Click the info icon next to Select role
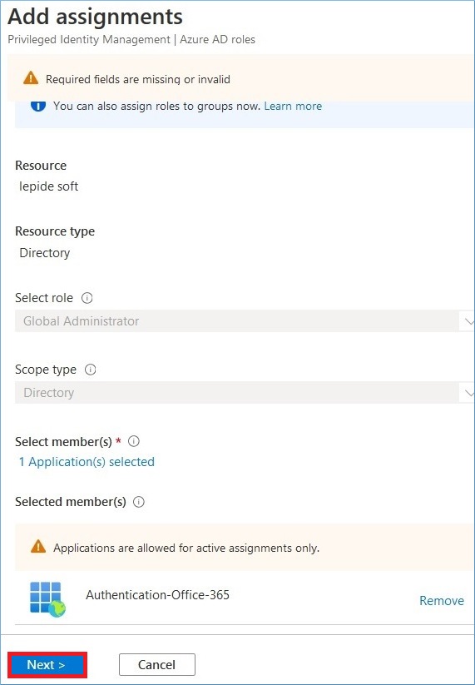This screenshot has height=685, width=475. pos(87,298)
